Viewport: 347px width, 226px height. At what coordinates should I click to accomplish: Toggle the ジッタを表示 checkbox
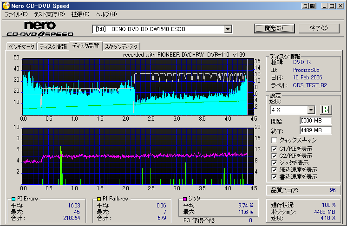[274, 163]
